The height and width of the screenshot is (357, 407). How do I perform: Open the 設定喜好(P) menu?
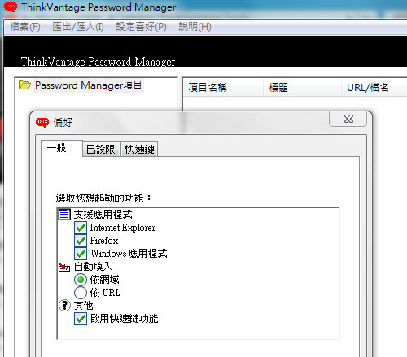point(141,27)
